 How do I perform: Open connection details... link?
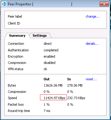(92, 44)
